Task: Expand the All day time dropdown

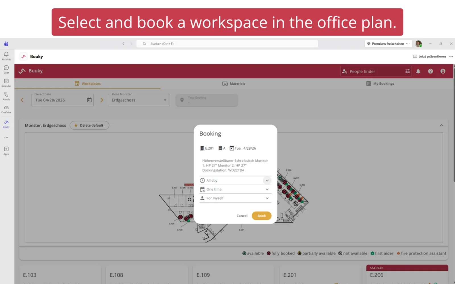Action: (x=235, y=180)
